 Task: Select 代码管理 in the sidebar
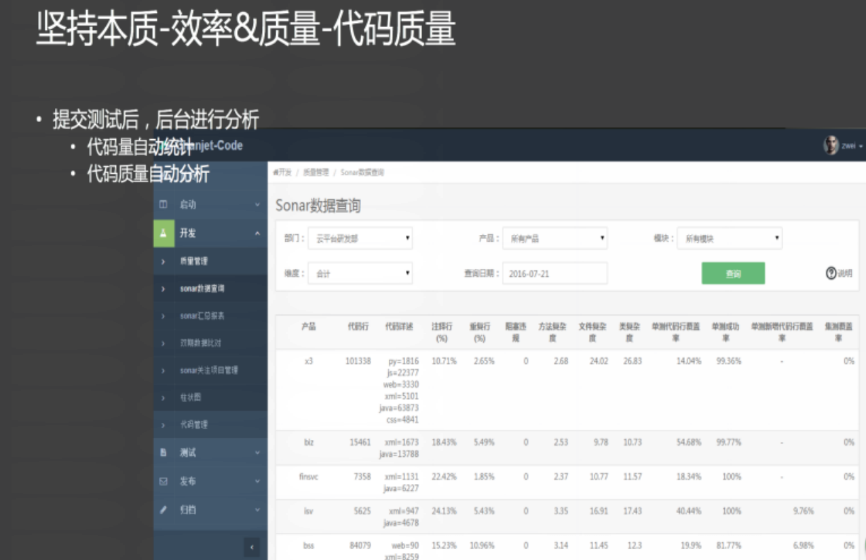coord(193,424)
